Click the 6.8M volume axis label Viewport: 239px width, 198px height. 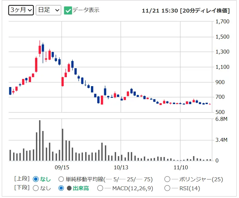tap(222, 119)
